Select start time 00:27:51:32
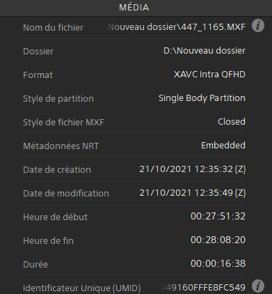Image resolution: width=272 pixels, height=294 pixels. 218,217
